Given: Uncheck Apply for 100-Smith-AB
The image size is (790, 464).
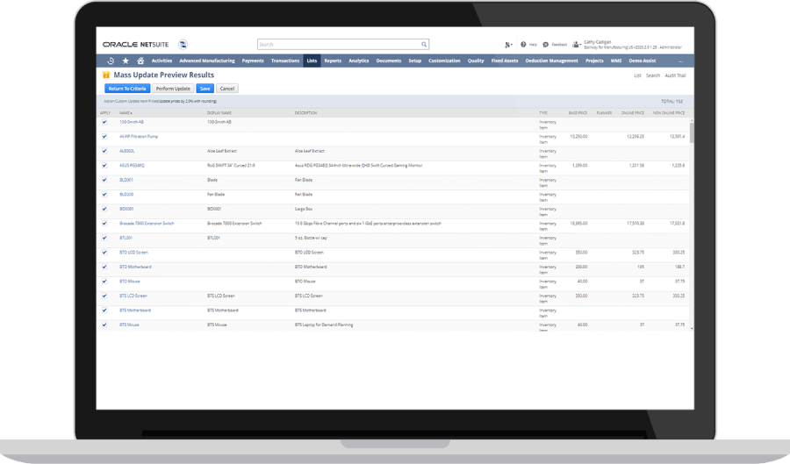Looking at the screenshot, I should point(104,122).
